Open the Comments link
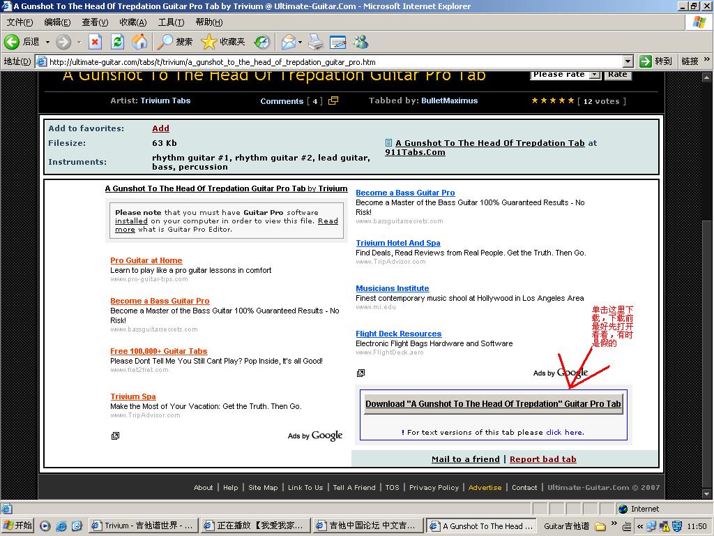This screenshot has width=714, height=536. [x=282, y=101]
